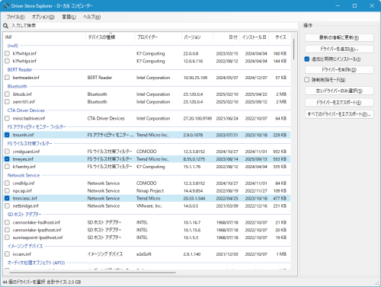Click the ドライバーを削除 button
The width and height of the screenshot is (381, 287).
pyautogui.click(x=339, y=69)
